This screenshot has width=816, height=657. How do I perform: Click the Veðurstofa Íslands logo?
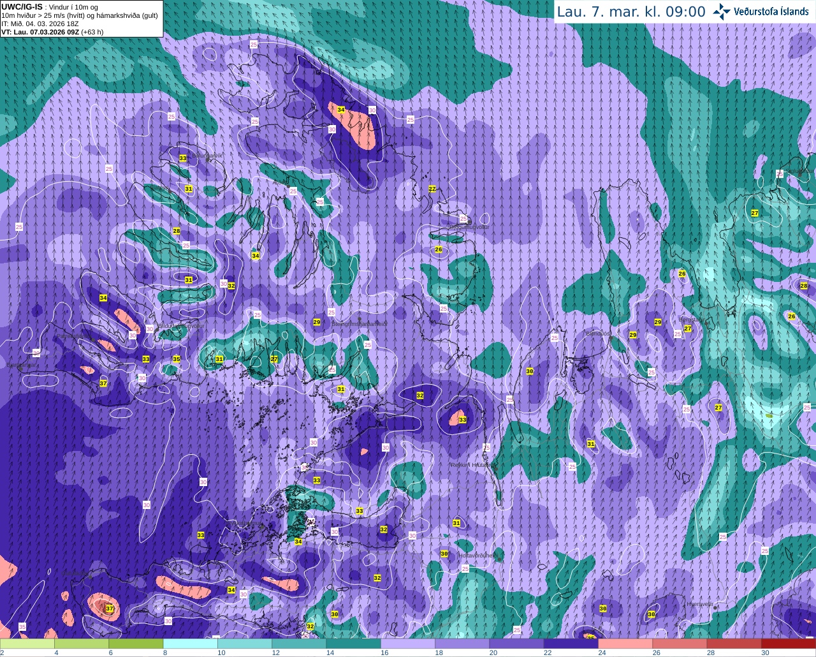(762, 11)
